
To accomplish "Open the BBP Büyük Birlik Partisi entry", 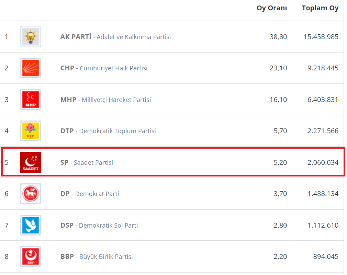I will pyautogui.click(x=97, y=256).
